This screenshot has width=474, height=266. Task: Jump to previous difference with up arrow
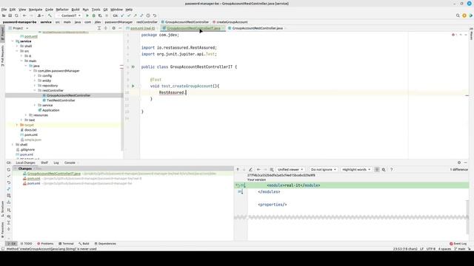[x=238, y=169]
